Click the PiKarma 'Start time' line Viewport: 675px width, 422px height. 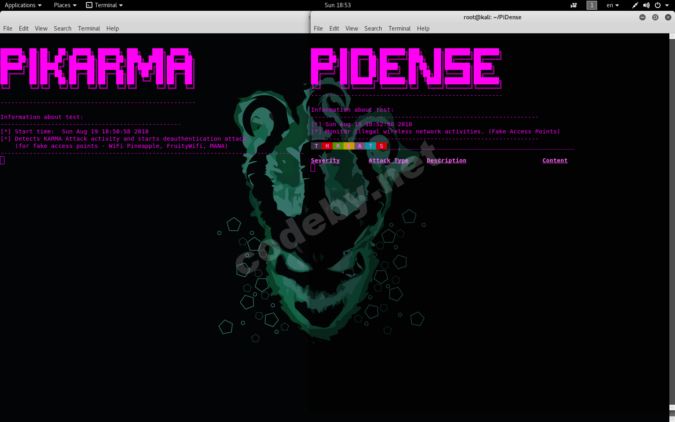pos(75,131)
